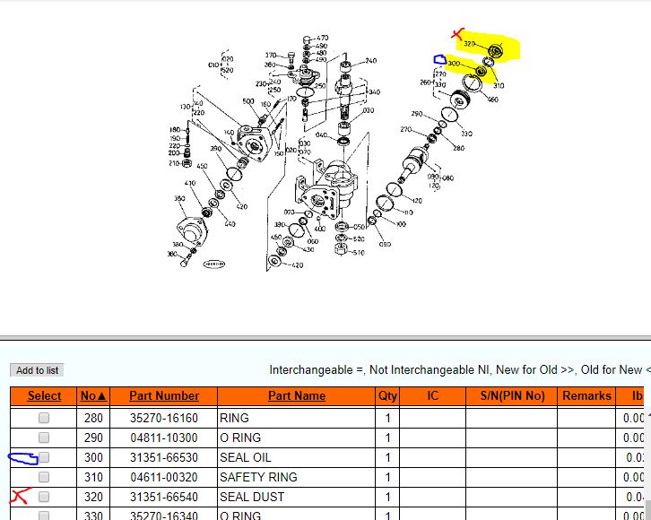The height and width of the screenshot is (520, 651).
Task: Click the Add to list button
Action: pos(38,370)
